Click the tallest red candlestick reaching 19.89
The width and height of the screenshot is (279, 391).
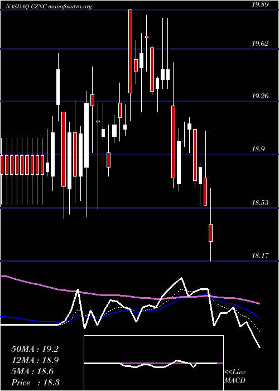130,51
